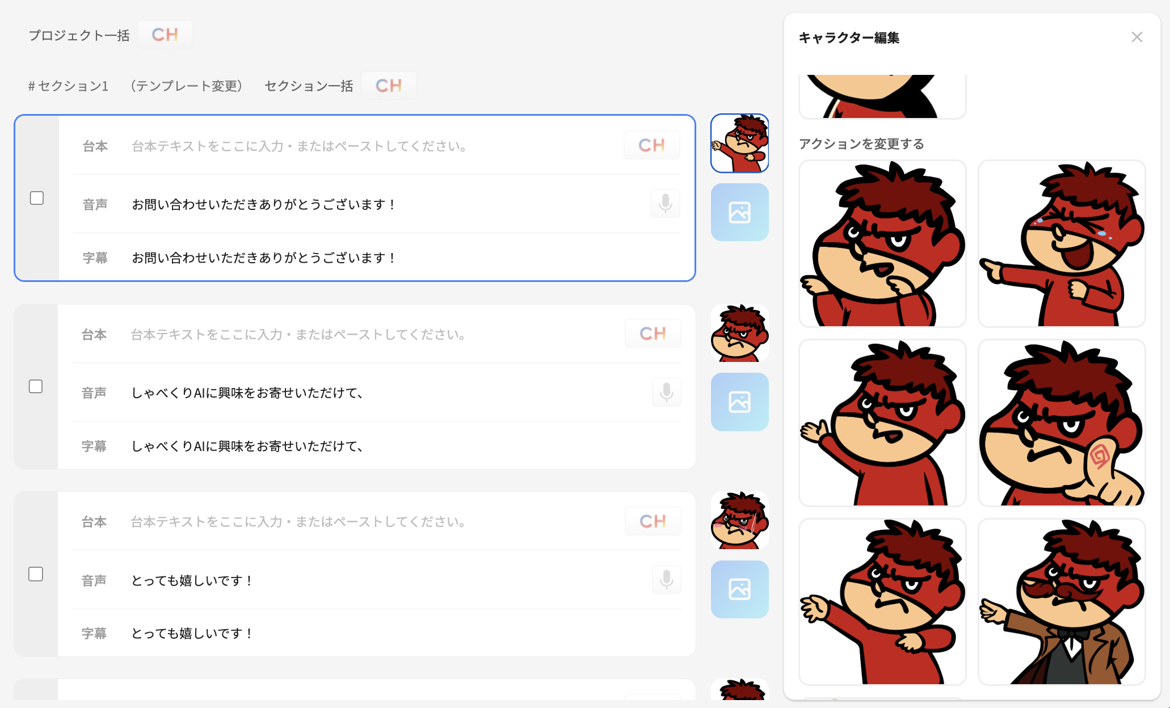Check the third section's checkbox
This screenshot has width=1170, height=708.
point(36,574)
